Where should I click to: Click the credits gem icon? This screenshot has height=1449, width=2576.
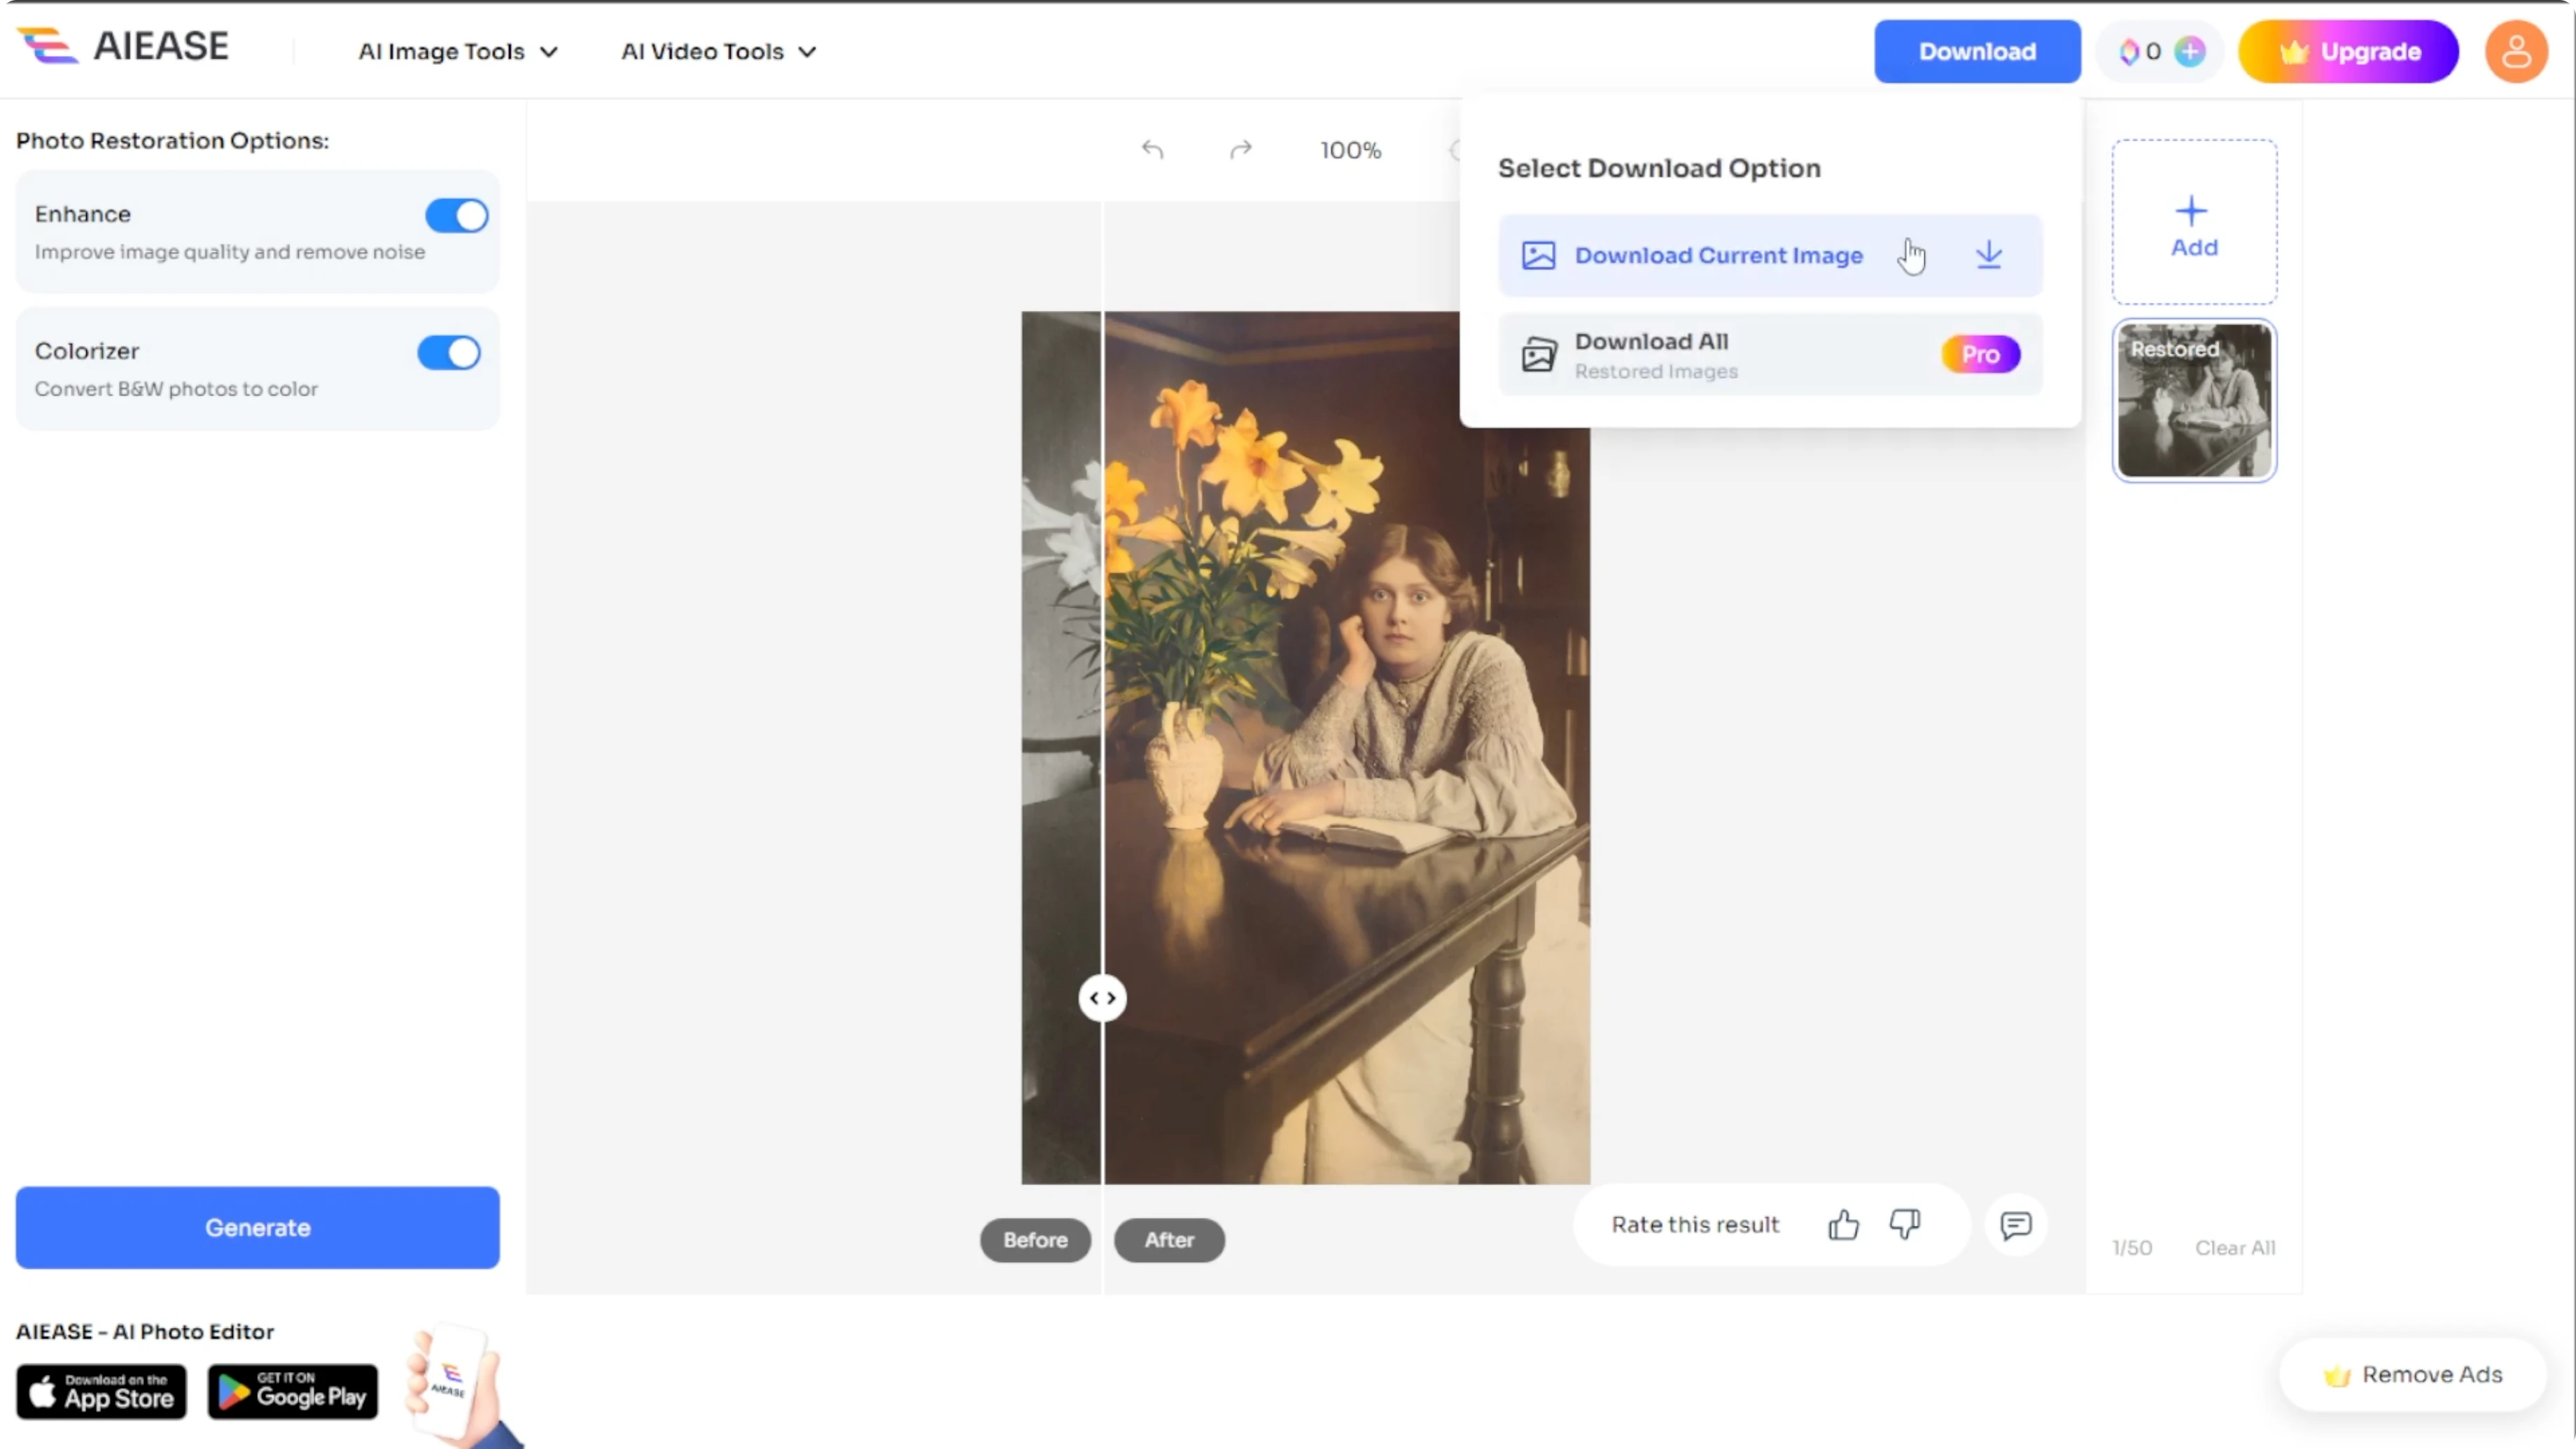tap(2129, 51)
